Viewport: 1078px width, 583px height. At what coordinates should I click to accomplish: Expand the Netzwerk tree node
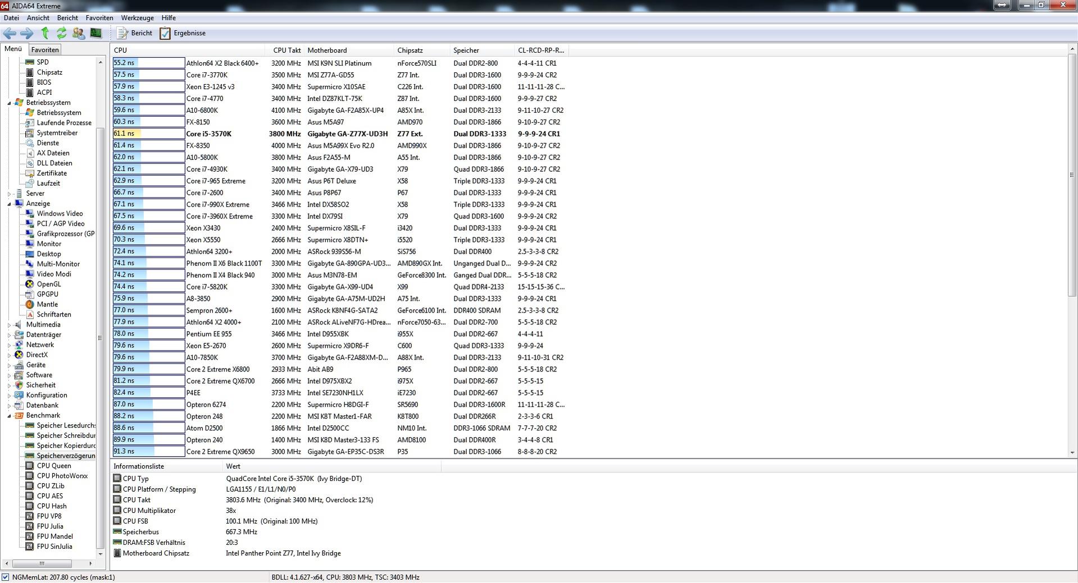[10, 345]
